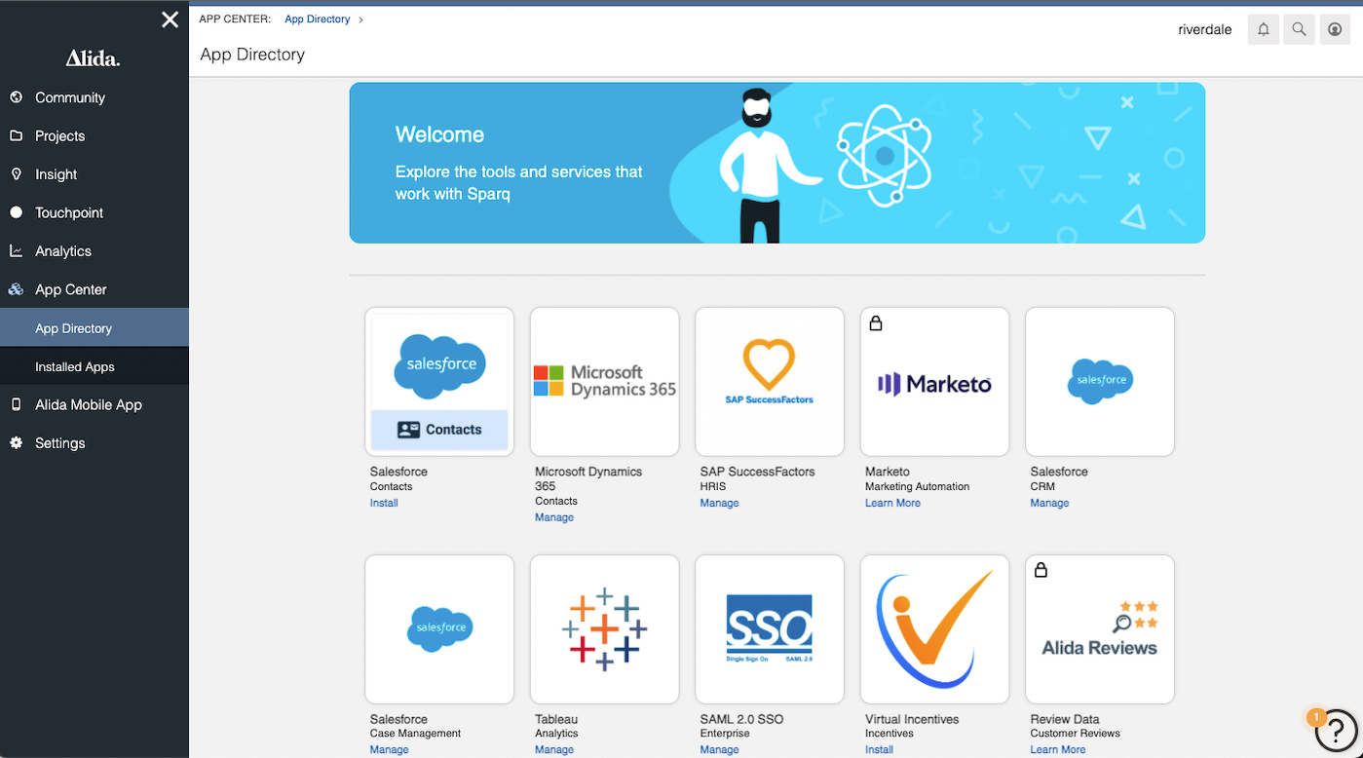Open the user account profile icon

coord(1334,29)
